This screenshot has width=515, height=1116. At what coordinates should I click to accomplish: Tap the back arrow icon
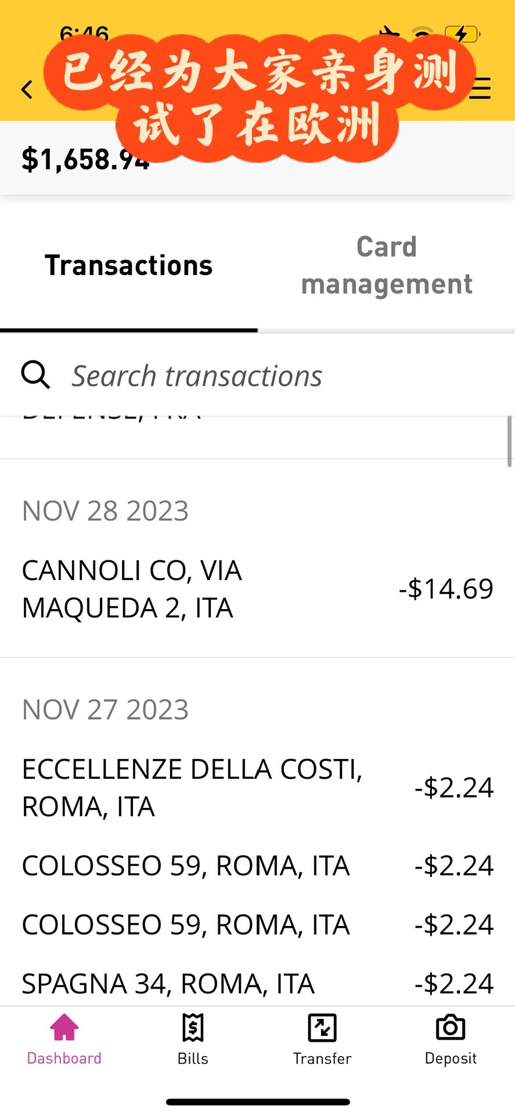[27, 90]
